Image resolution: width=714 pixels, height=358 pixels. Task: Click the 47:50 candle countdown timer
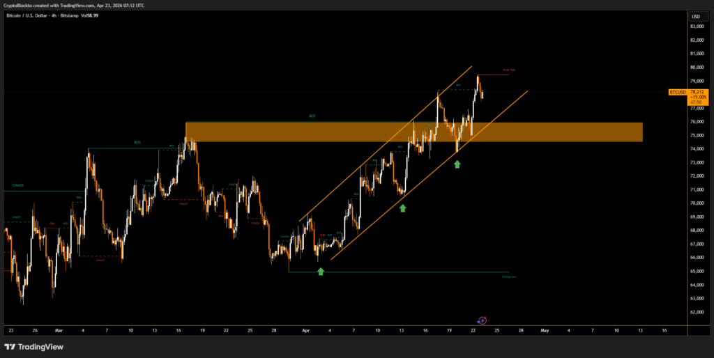[x=695, y=102]
